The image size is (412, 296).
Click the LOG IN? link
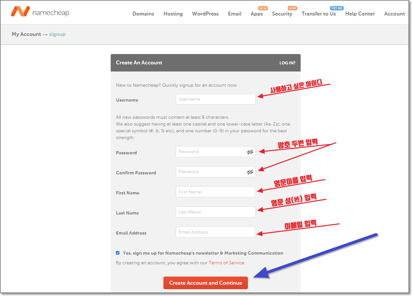click(287, 63)
